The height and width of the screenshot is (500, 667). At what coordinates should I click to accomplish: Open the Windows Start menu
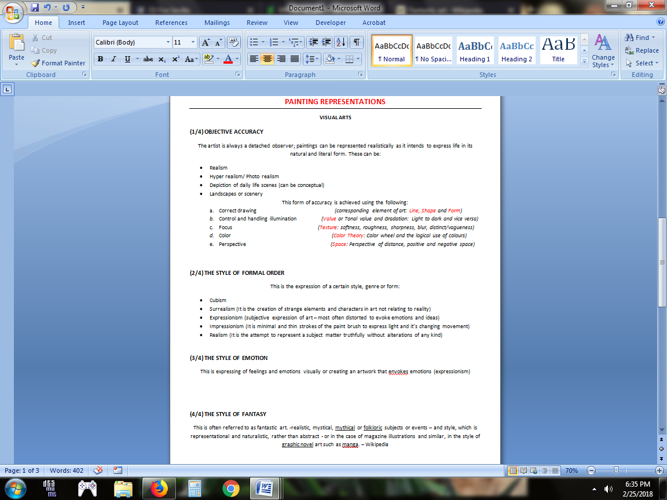[x=14, y=488]
